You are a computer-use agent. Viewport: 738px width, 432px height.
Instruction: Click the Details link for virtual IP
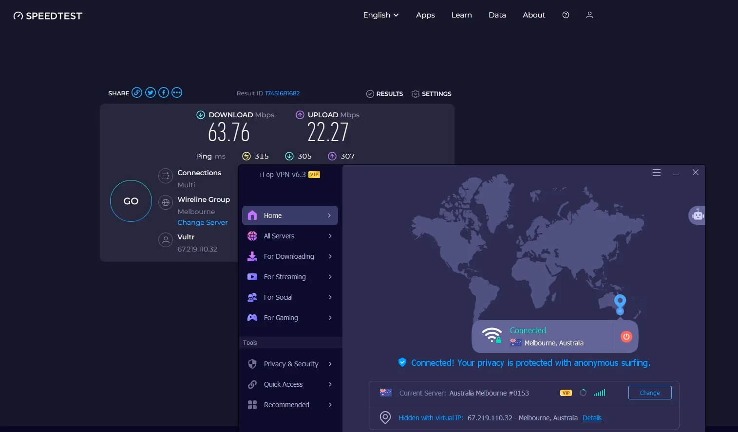pos(592,418)
